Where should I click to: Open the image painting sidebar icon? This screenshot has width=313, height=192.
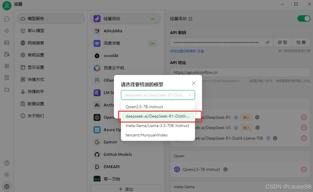[x=7, y=43]
